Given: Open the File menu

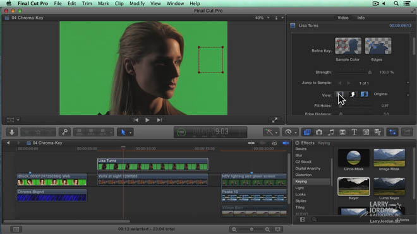Looking at the screenshot, I should pyautogui.click(x=57, y=3).
